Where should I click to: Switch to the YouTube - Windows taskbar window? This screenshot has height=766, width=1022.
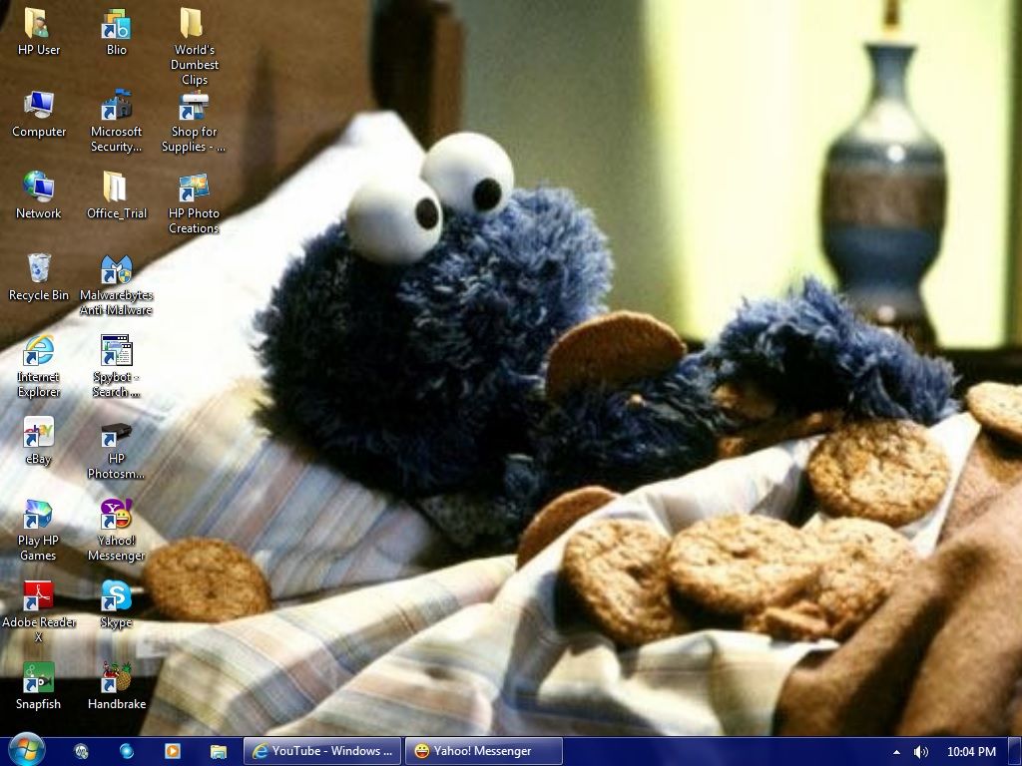tap(322, 751)
